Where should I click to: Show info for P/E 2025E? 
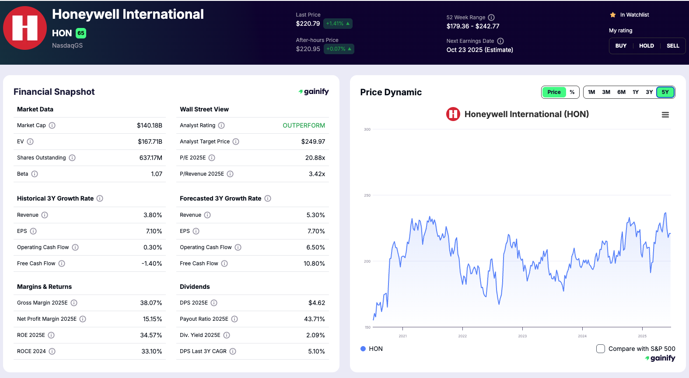(x=212, y=158)
